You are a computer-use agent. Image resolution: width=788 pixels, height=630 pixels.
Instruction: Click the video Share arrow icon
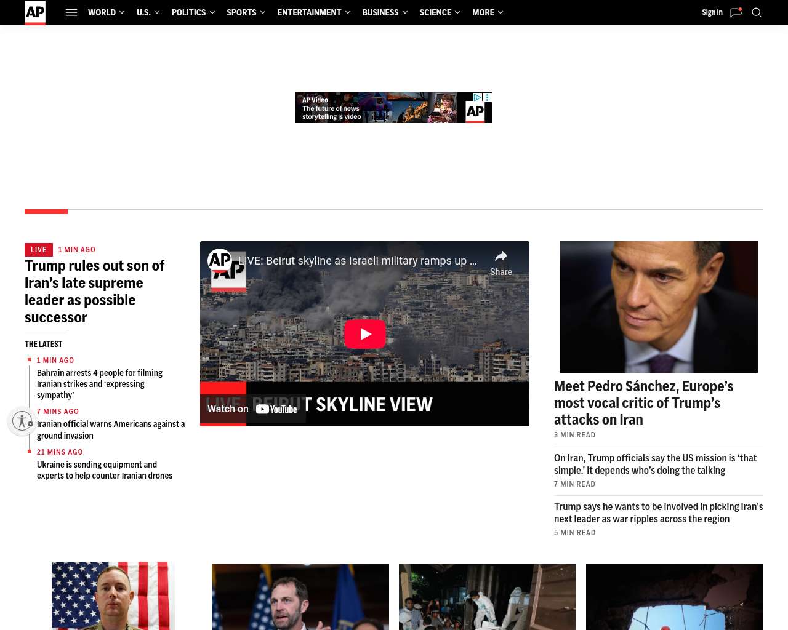pyautogui.click(x=501, y=257)
